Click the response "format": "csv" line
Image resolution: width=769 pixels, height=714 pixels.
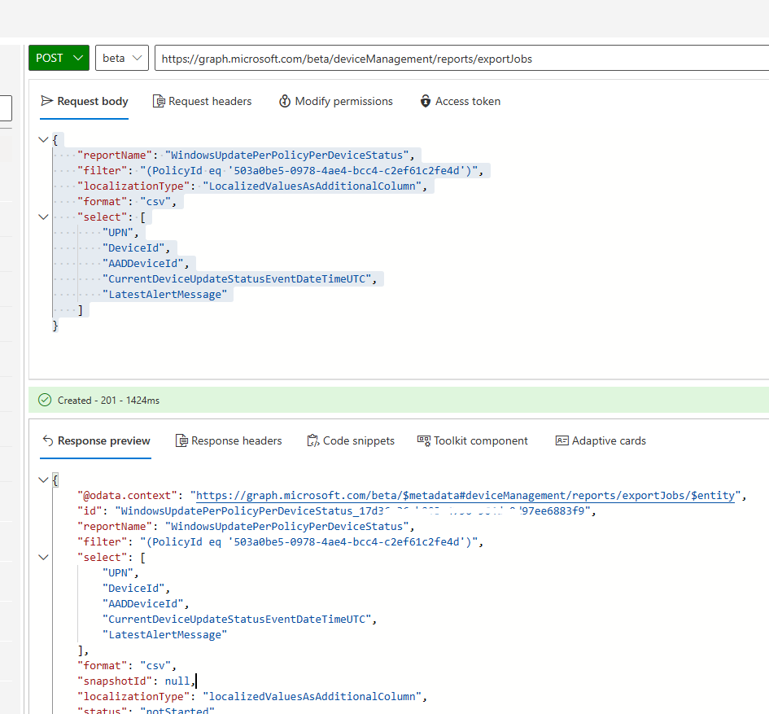tap(127, 666)
